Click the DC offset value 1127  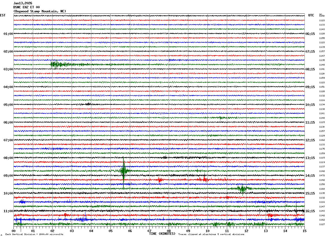322,224
